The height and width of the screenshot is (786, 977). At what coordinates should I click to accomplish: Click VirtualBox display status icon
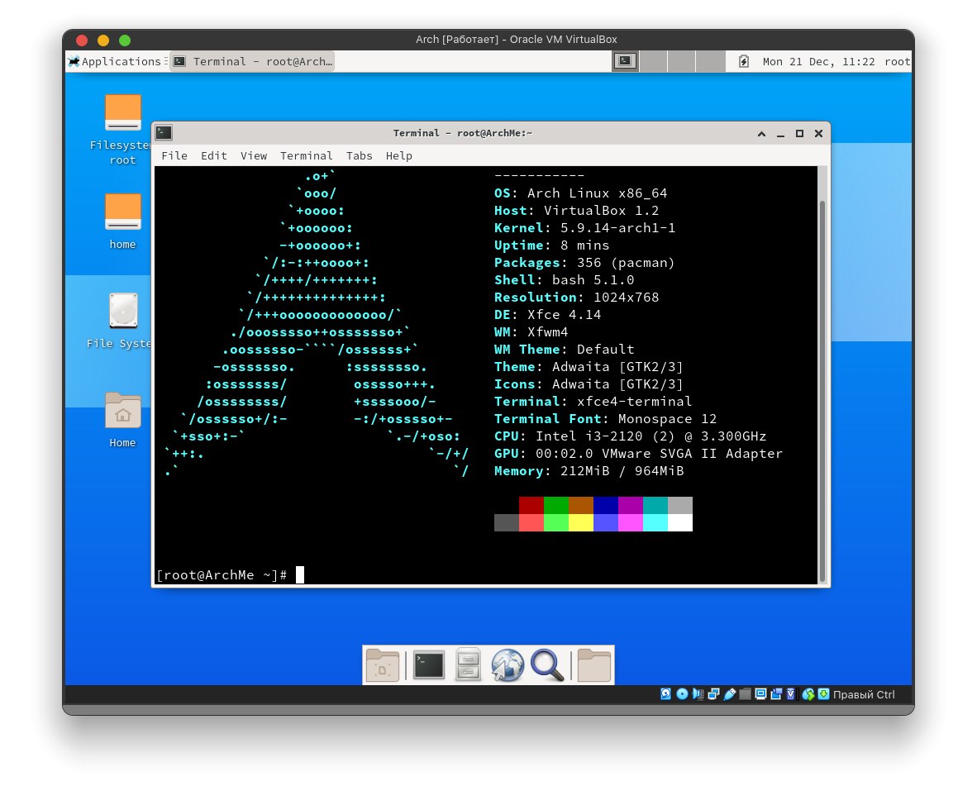(x=760, y=693)
